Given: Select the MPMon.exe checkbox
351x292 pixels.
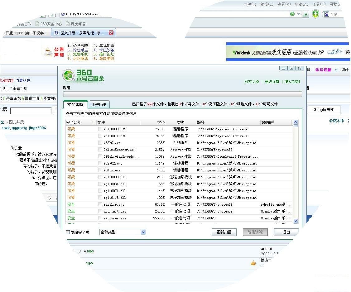Looking at the screenshot, I should click(100, 170).
